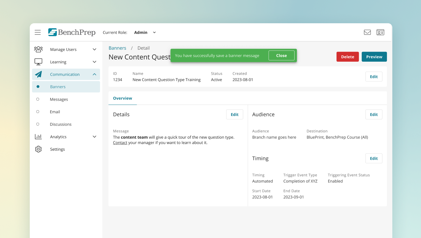
Task: Click name New Content Question Type Training
Action: click(x=166, y=80)
